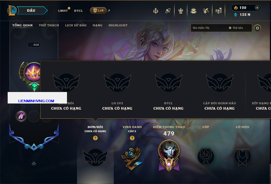Screen dimensions: 271x184
Task: Open LoR external launcher button
Action: (98, 10)
